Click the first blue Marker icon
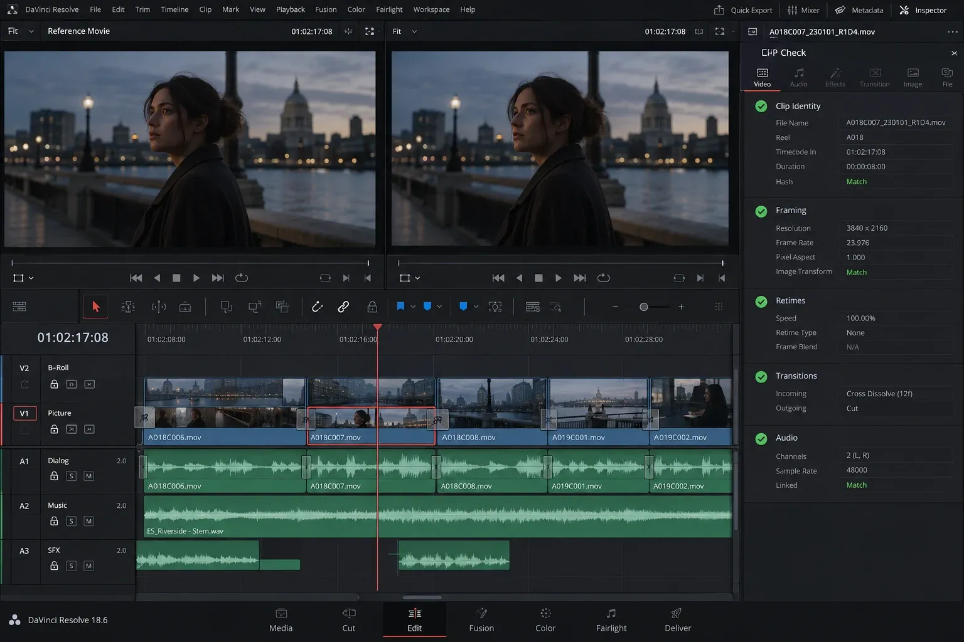Image resolution: width=964 pixels, height=642 pixels. 427,307
